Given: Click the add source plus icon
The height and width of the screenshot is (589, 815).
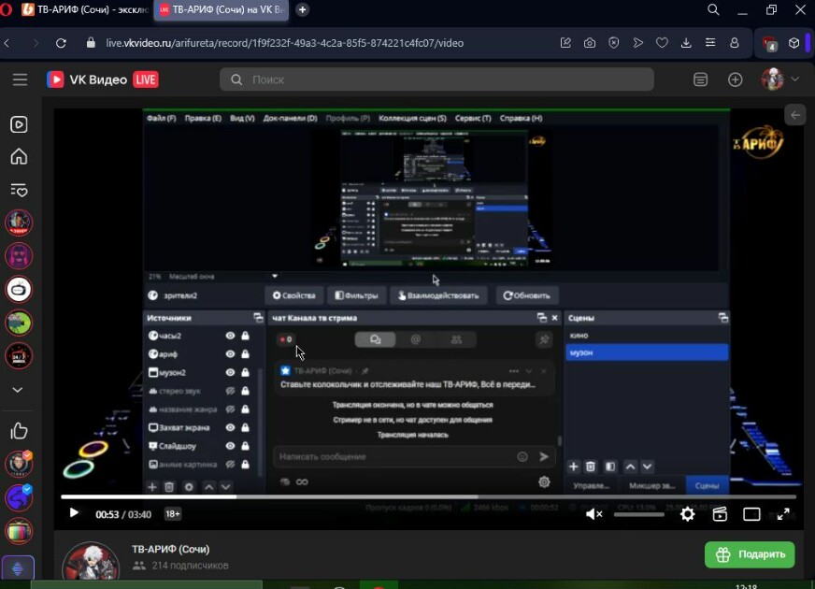Looking at the screenshot, I should 151,486.
